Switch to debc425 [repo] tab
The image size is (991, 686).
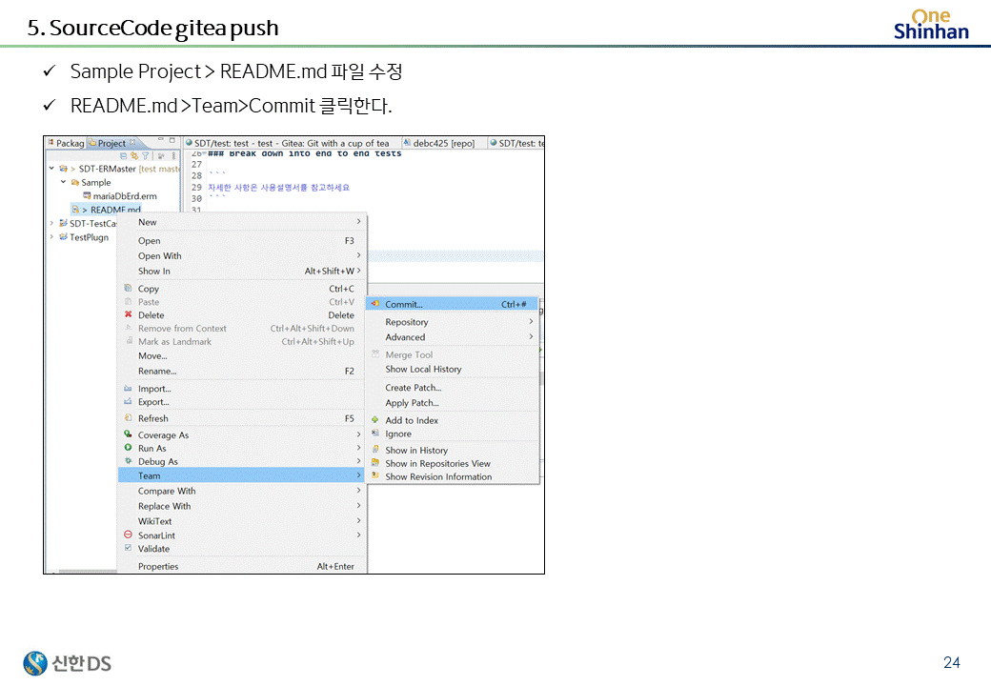coord(440,143)
